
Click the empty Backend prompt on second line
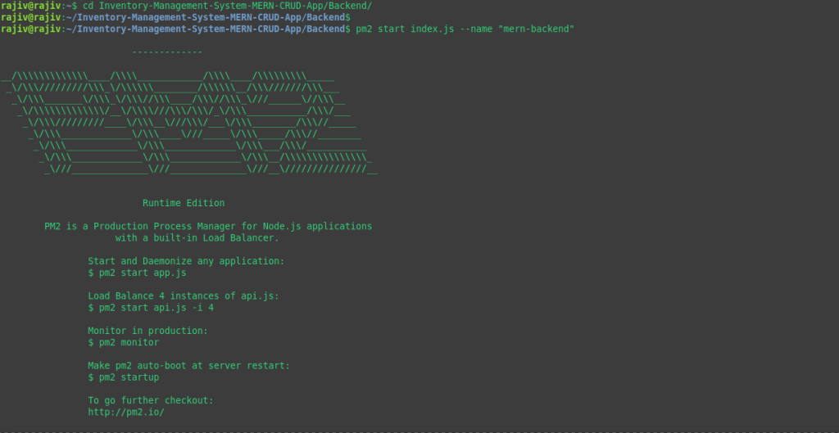[175, 17]
